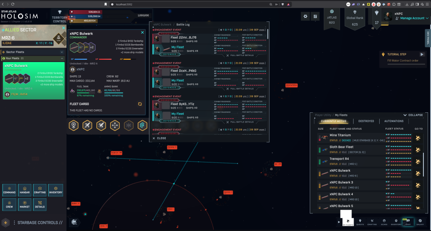431x231 pixels.
Task: Click the second hexagon rocket action icon
Action: click(88, 125)
